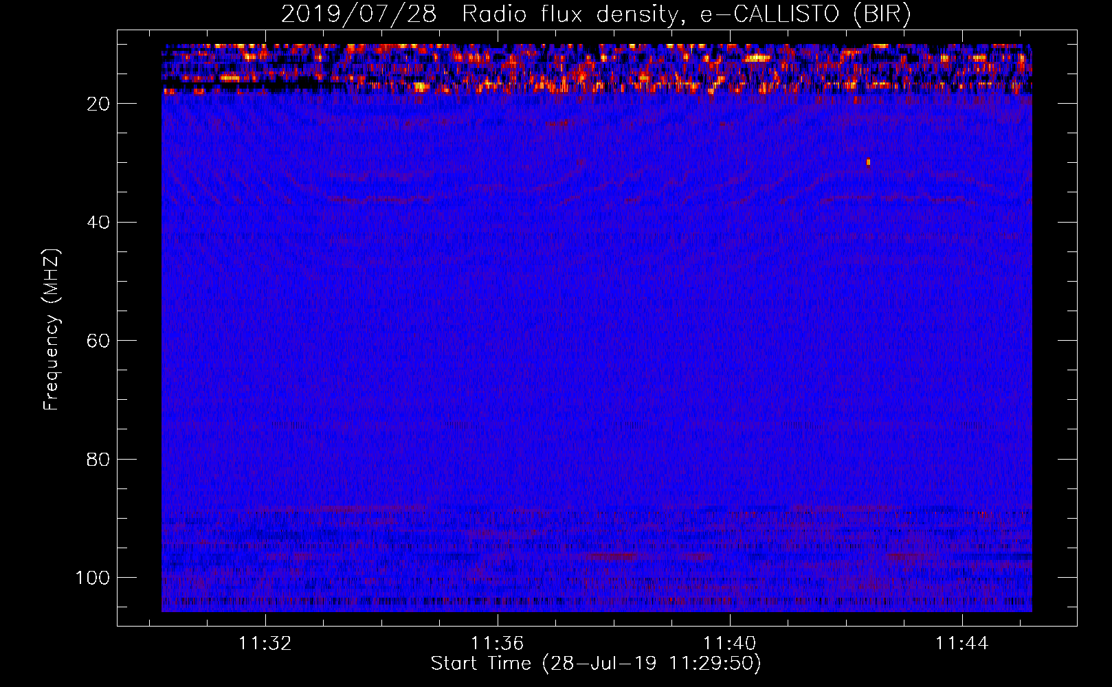Click the 11:40 time tick label

[730, 644]
